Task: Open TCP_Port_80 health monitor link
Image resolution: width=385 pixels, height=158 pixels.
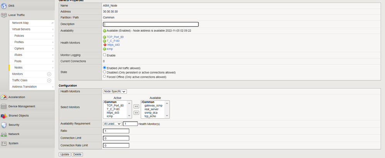Action: (115, 37)
